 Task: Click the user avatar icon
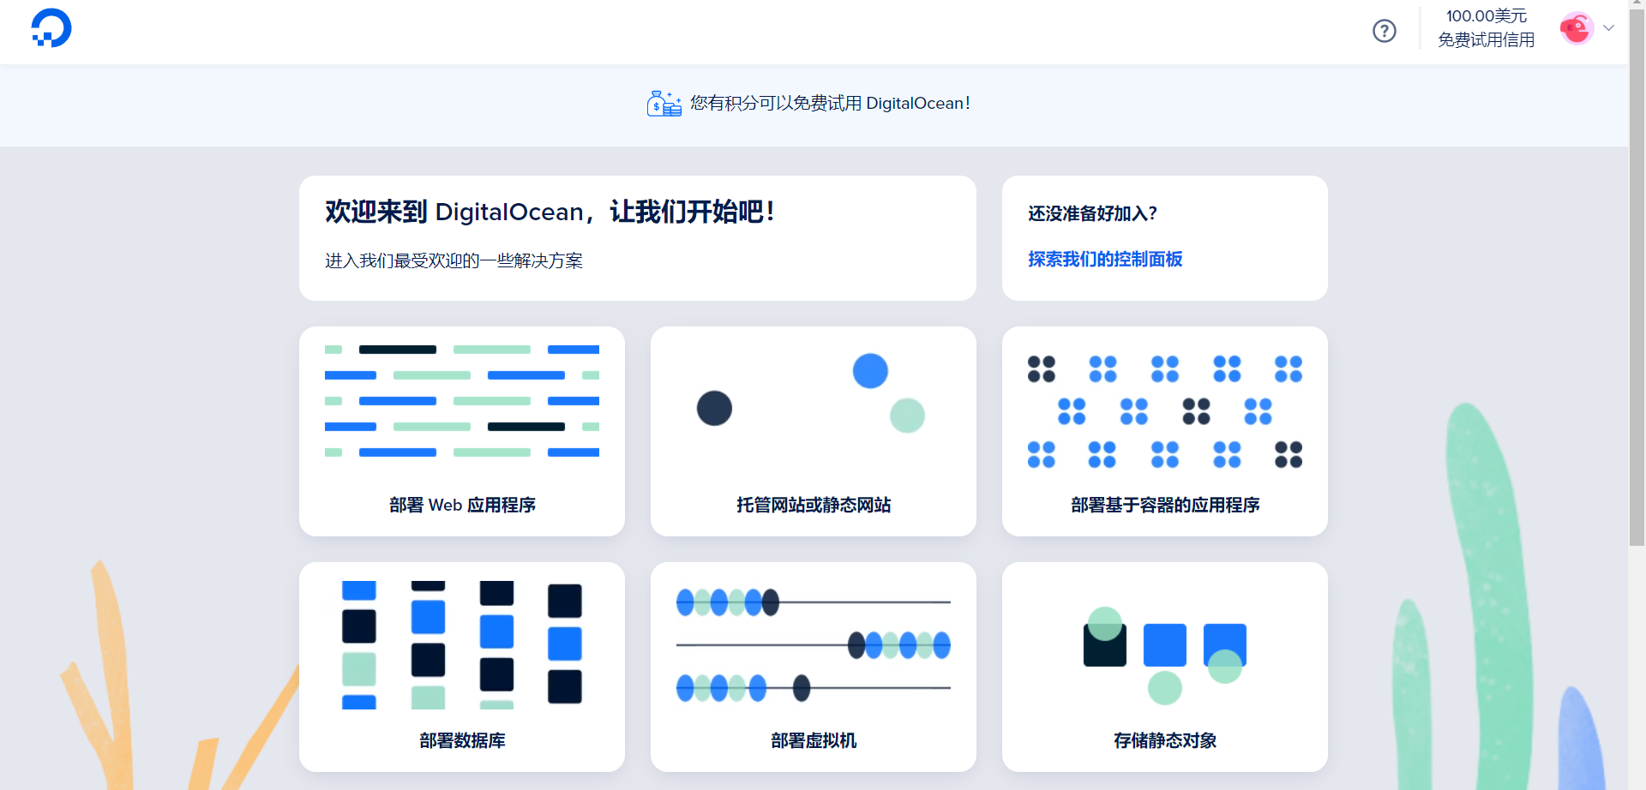click(x=1576, y=28)
